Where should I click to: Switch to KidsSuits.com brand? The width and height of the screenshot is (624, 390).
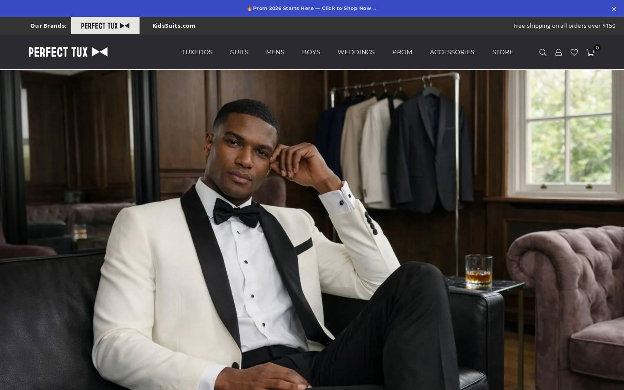coord(174,26)
